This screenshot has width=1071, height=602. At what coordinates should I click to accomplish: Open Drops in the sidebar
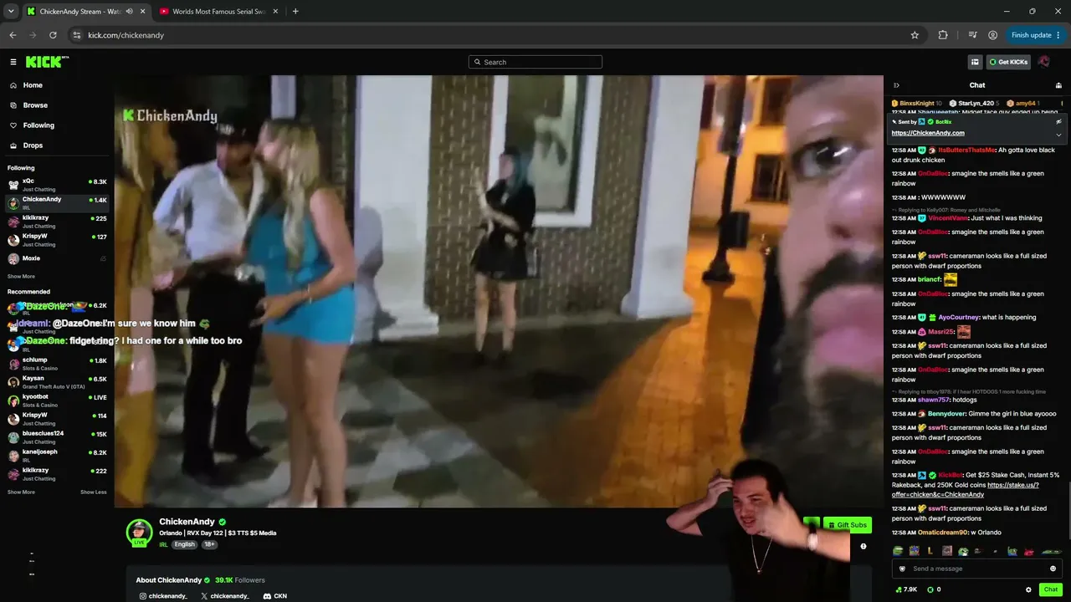[33, 145]
